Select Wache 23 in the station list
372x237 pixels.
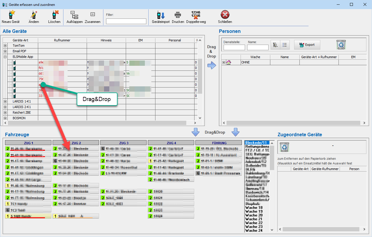(257, 227)
